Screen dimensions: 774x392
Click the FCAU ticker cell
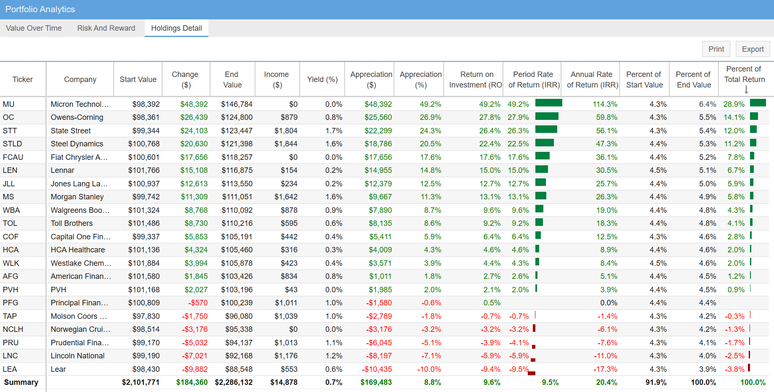tap(23, 157)
